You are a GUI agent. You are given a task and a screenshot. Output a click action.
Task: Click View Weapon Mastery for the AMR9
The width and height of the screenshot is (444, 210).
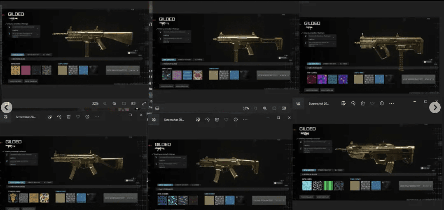point(123,70)
